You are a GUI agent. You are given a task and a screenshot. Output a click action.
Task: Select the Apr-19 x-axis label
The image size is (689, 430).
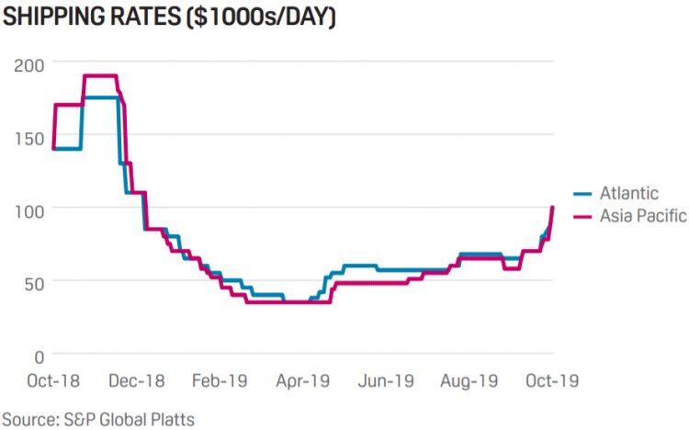(x=303, y=379)
